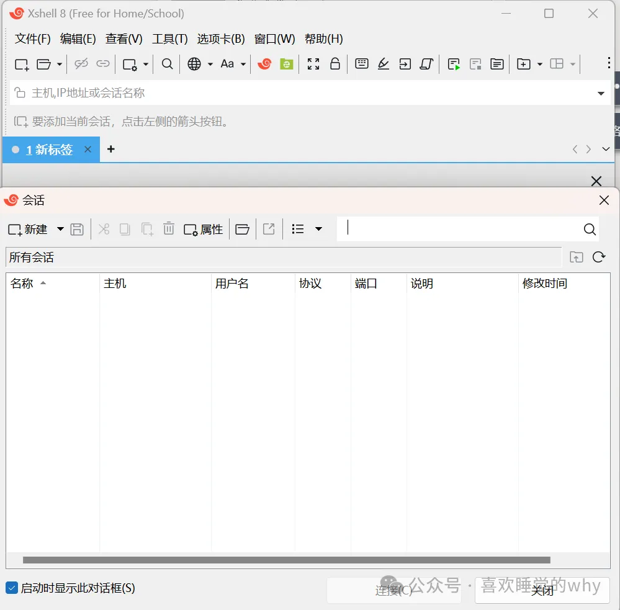Toggle full screen mode icon
Screen dimensions: 620x610
[x=313, y=64]
